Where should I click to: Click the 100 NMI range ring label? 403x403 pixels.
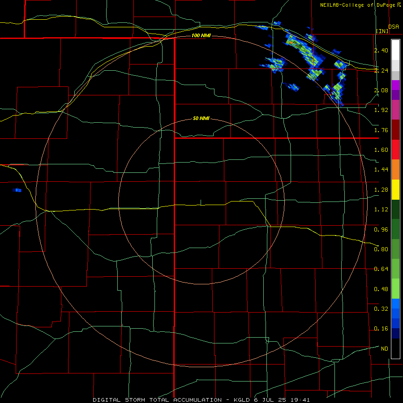[x=201, y=35]
